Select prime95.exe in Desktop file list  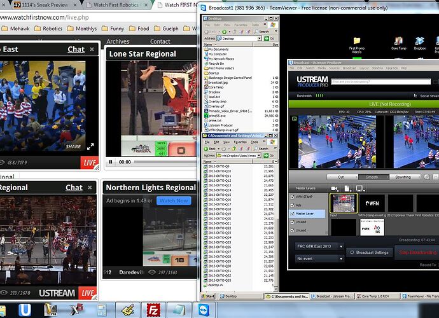point(216,116)
